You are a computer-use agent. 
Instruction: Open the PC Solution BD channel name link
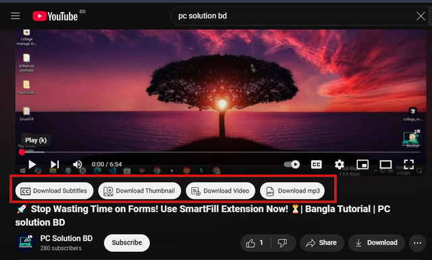click(x=66, y=238)
